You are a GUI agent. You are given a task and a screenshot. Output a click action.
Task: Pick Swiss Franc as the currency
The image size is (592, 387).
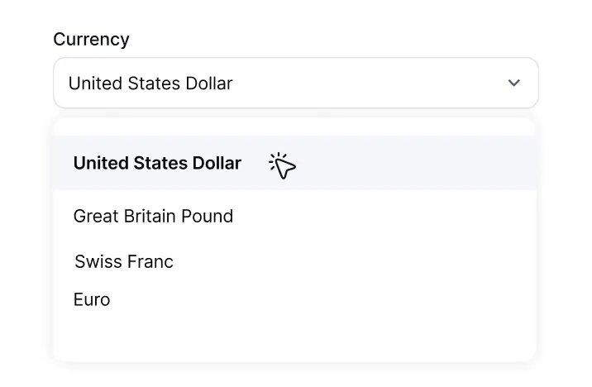click(294, 261)
